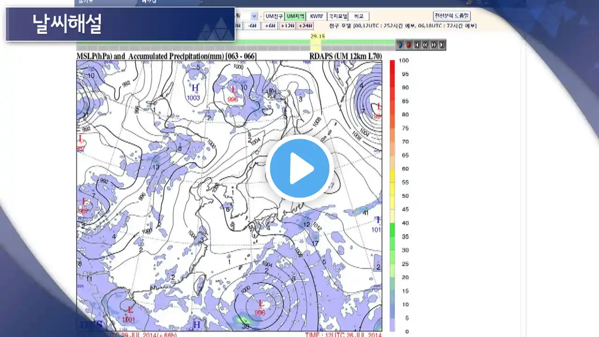599x337 pixels.
Task: Click the green forecast timeline bar
Action: [x=236, y=42]
